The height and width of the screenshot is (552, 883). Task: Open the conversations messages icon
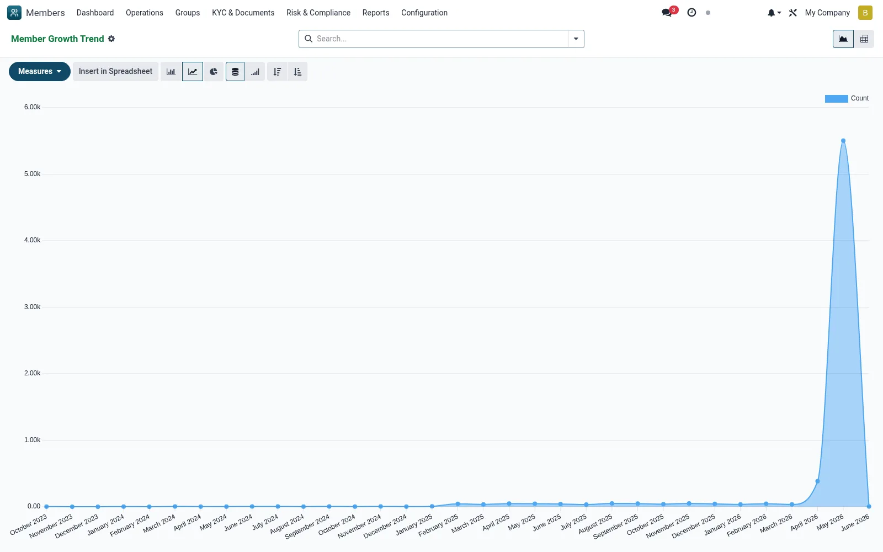[667, 13]
